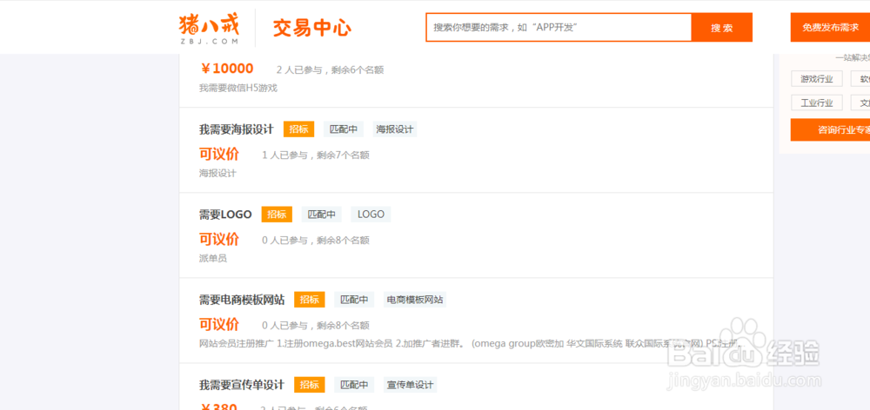This screenshot has height=410, width=870.
Task: Select the 我需要微信H5游戏 description text
Action: tap(238, 88)
